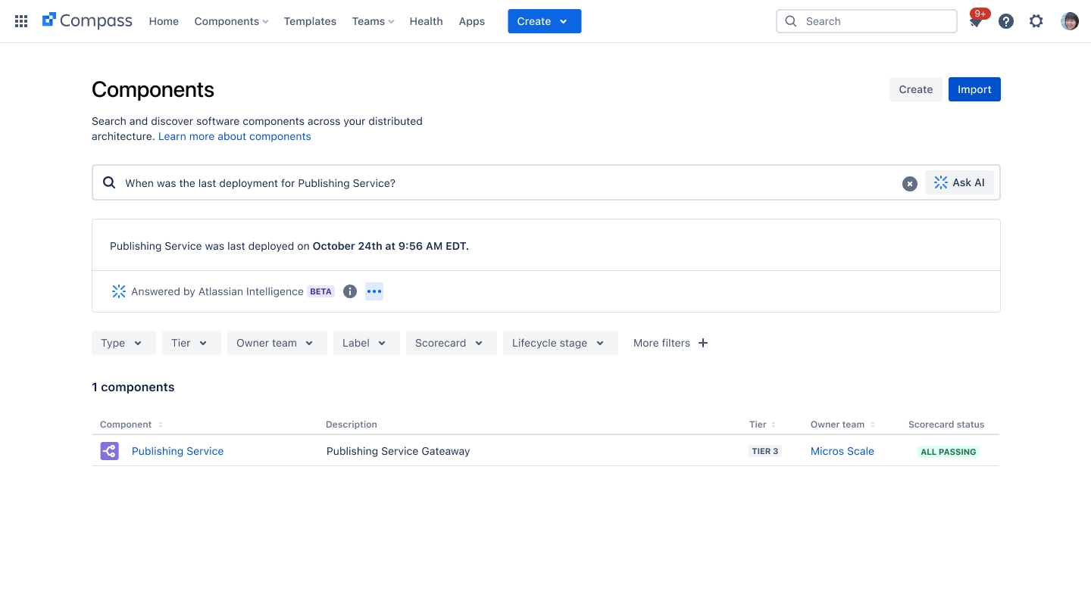Viewport: 1091px width, 613px height.
Task: Click the Import button
Action: [x=974, y=89]
